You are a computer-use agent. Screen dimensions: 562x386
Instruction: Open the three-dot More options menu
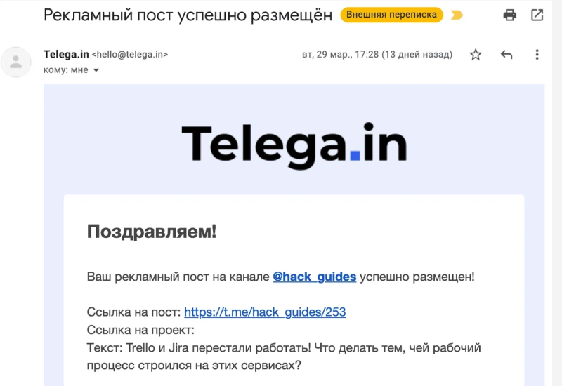point(537,55)
